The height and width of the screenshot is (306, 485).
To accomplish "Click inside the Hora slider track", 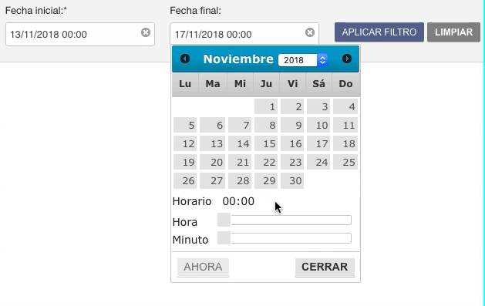I will [291, 220].
